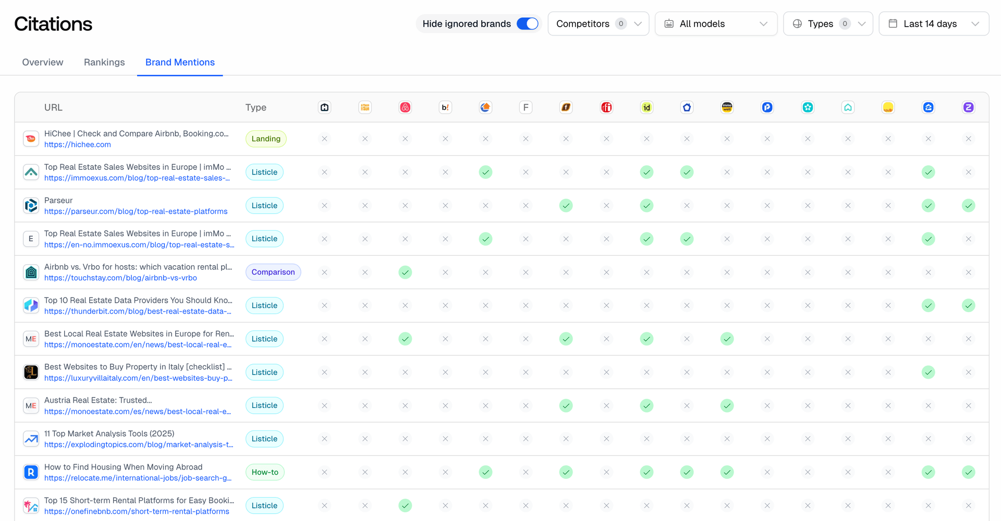This screenshot has height=521, width=1001.
Task: Click the green checkmark on the Parseur row
Action: click(x=566, y=205)
